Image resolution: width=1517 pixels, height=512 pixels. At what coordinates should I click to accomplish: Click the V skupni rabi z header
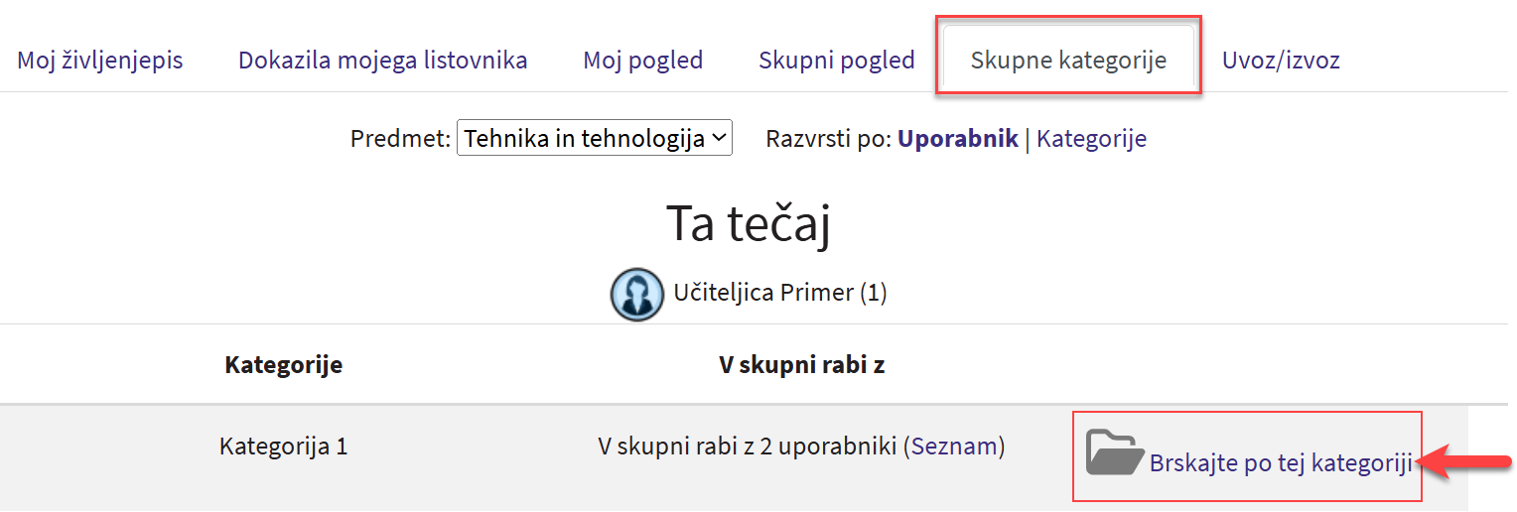pos(801,364)
